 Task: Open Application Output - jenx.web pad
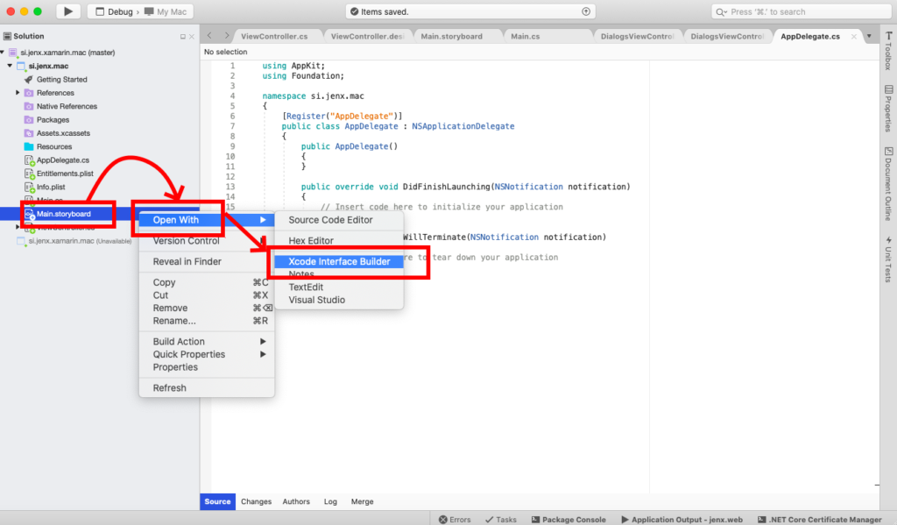[682, 519]
